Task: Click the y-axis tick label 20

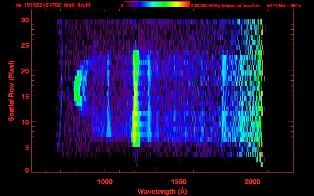Action: 25,71
